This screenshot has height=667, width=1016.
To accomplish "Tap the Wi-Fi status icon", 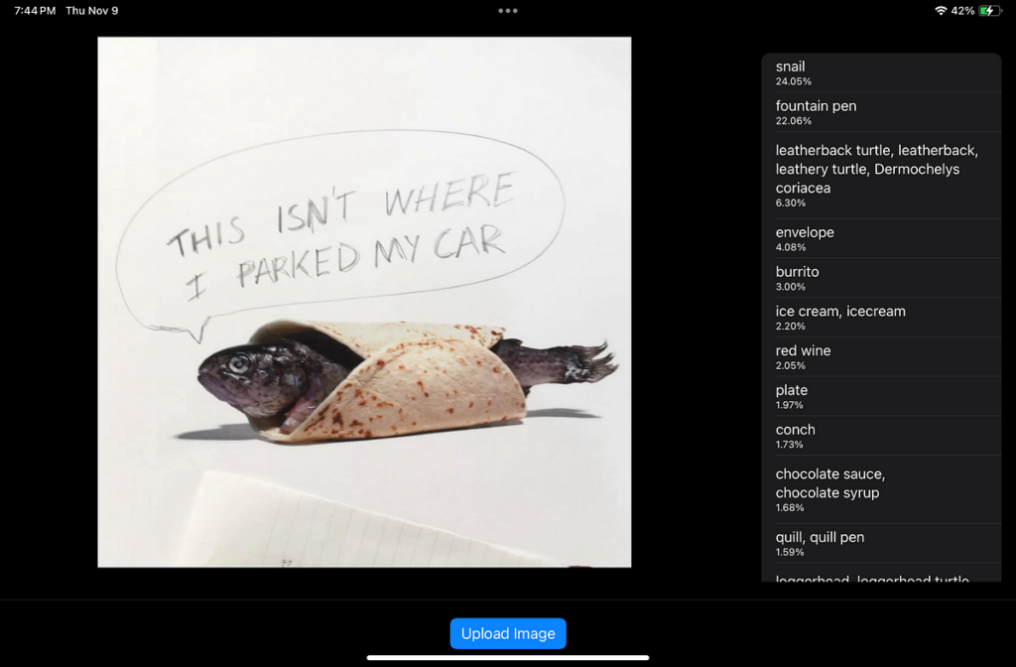I will click(x=940, y=11).
